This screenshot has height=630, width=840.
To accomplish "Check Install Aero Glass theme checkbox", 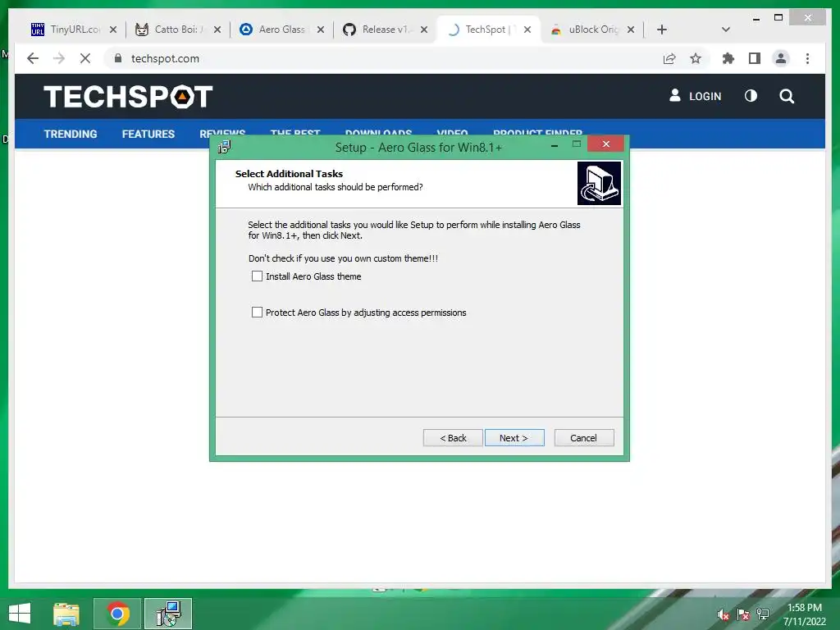I will coord(257,276).
